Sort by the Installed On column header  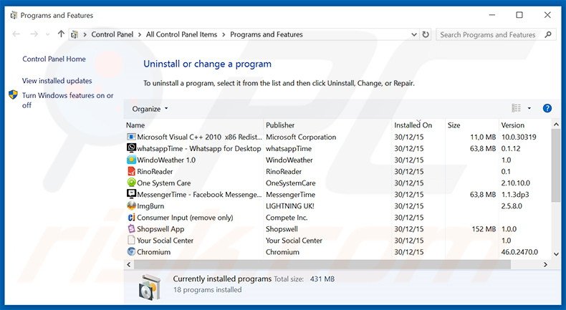413,125
